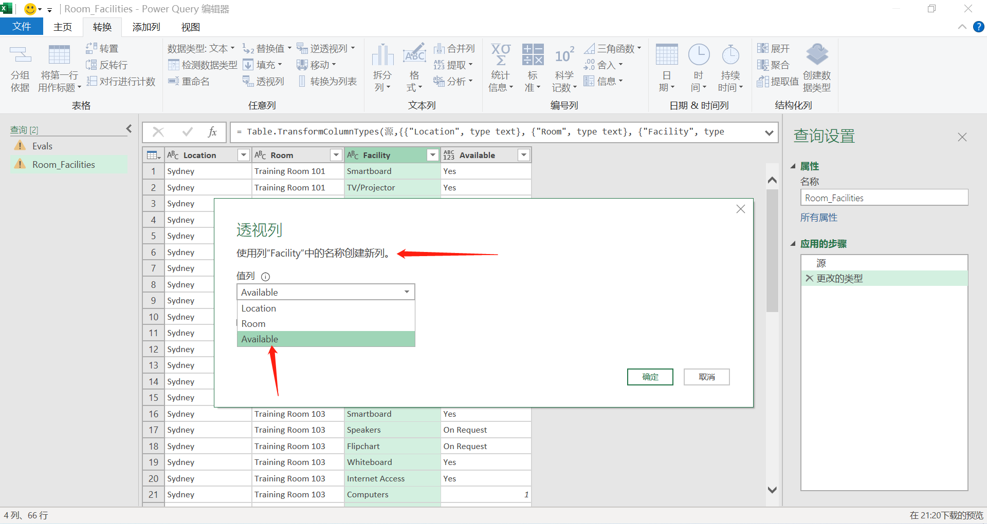Click the 确定 button in the 透视列 dialog

[649, 377]
